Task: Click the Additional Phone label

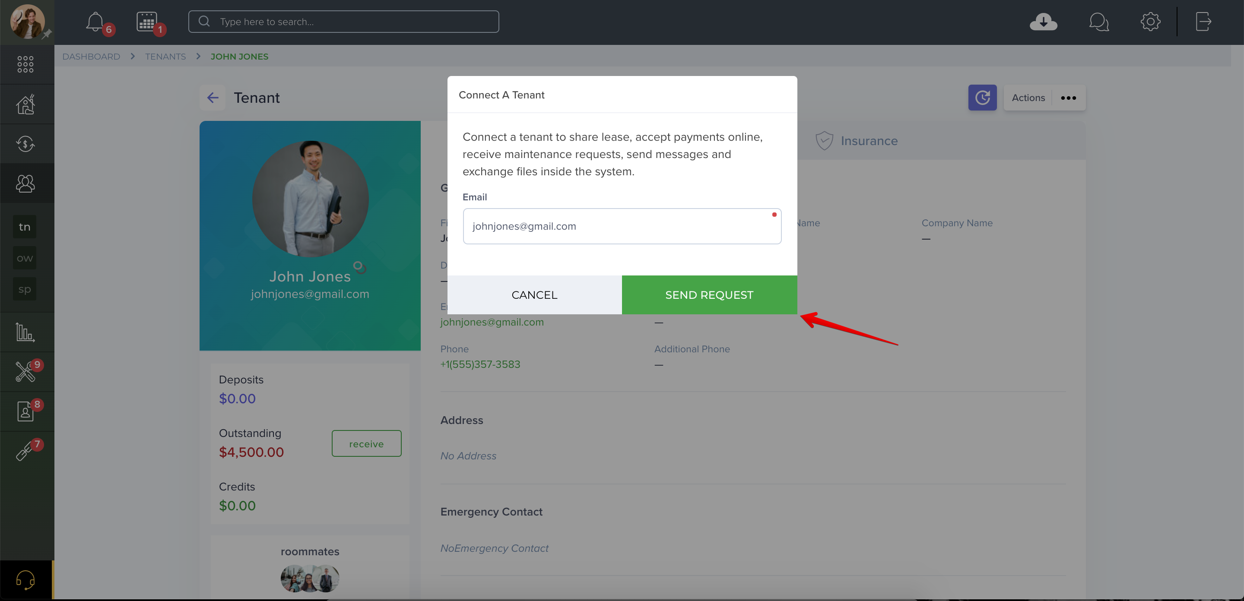Action: click(x=692, y=349)
